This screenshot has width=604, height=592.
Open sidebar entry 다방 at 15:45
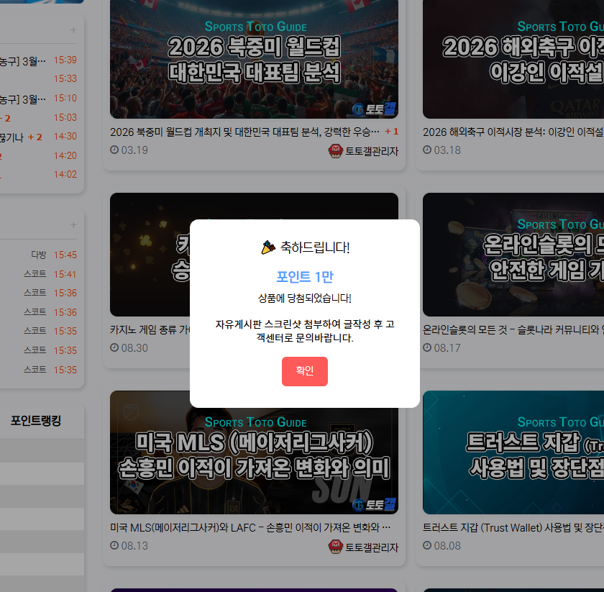(39, 255)
